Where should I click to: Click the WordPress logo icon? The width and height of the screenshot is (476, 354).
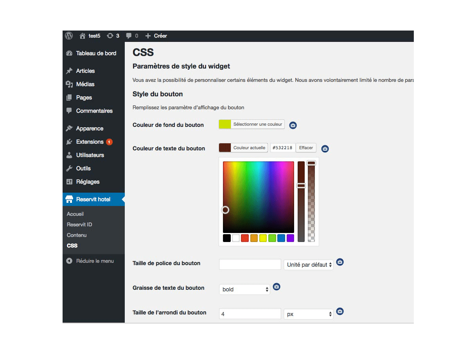pyautogui.click(x=69, y=36)
